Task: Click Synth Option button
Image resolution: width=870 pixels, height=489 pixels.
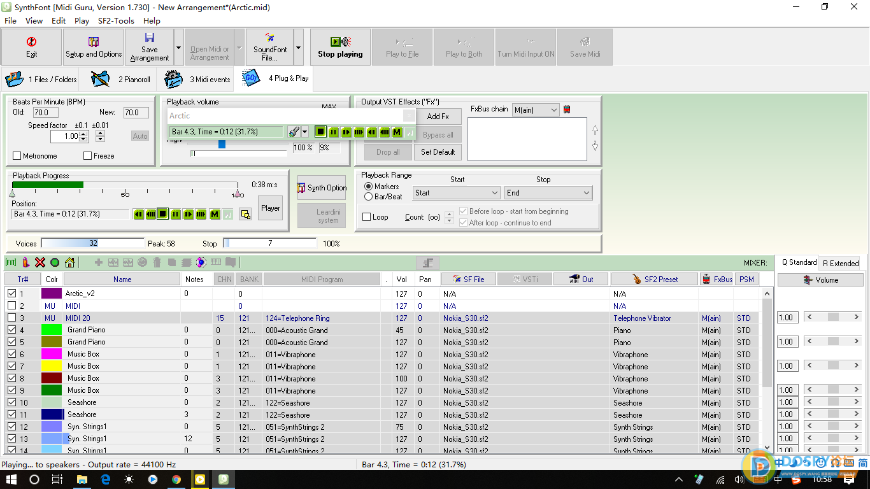Action: click(x=322, y=188)
